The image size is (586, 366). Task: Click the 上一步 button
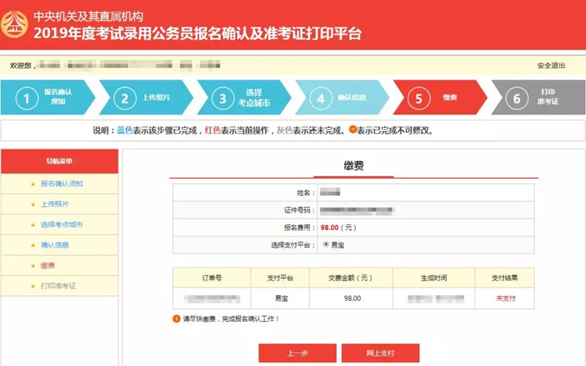297,353
